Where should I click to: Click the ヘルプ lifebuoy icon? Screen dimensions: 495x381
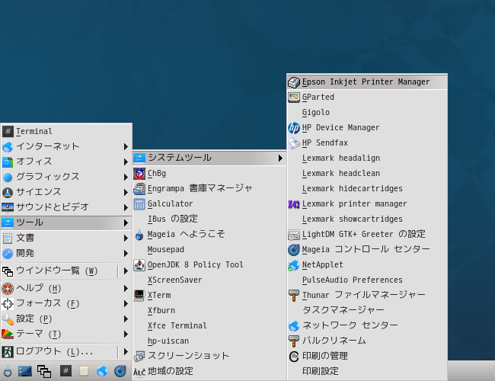(8, 289)
